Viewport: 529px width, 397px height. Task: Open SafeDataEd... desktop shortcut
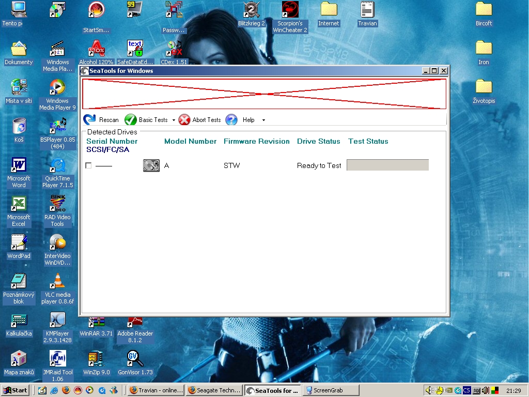point(135,49)
